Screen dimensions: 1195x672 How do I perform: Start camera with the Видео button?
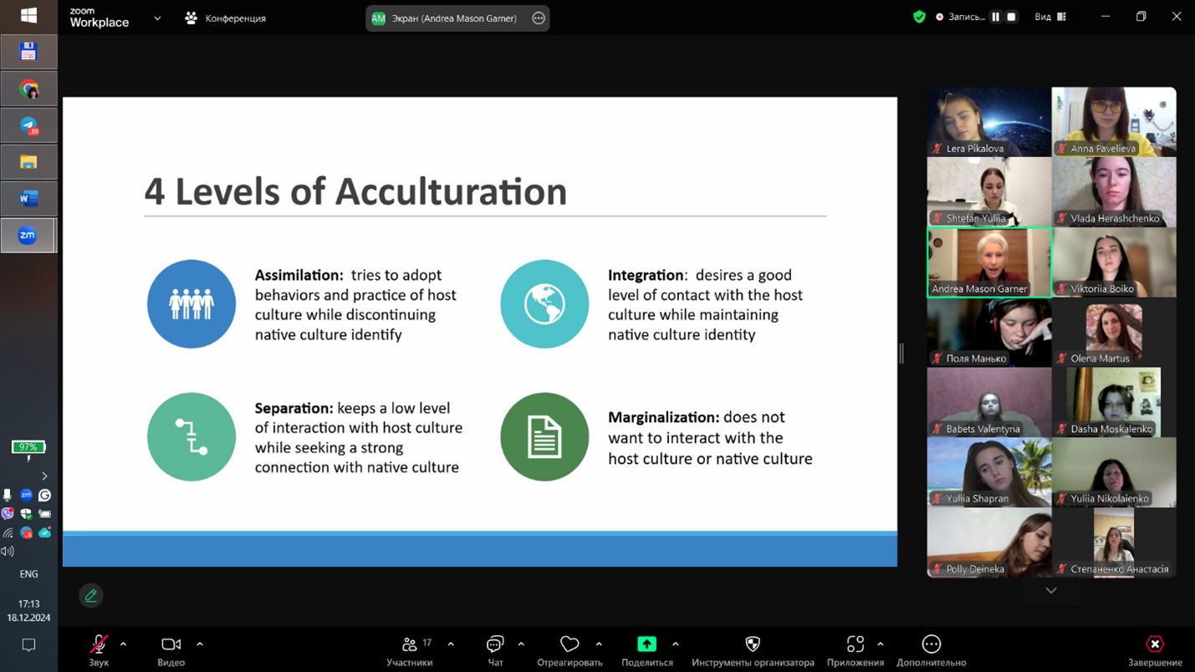pos(171,650)
